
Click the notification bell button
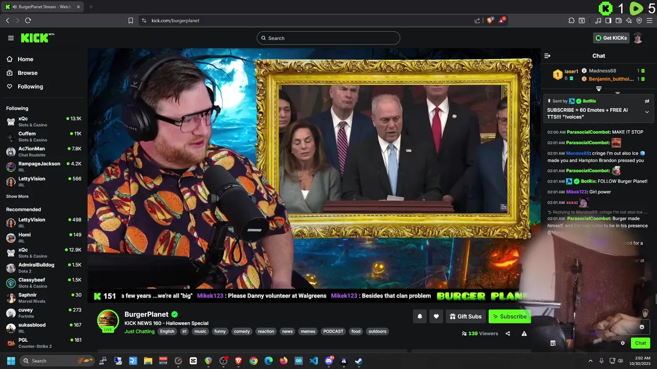pos(419,317)
